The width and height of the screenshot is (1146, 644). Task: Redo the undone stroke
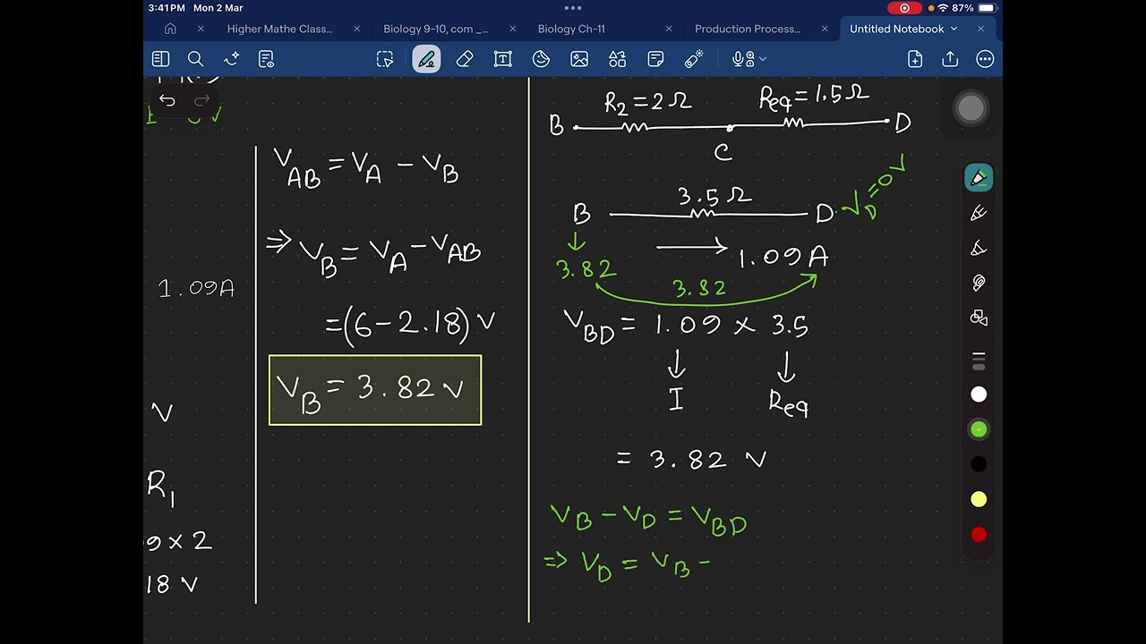click(x=201, y=100)
